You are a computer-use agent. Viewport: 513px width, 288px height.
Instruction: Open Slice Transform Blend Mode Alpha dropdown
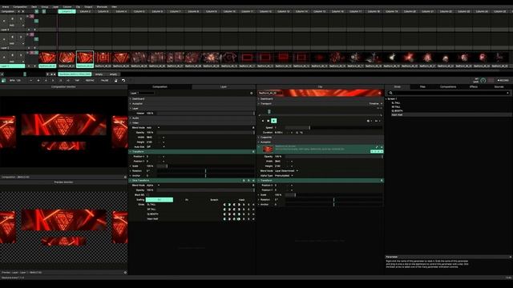click(x=153, y=185)
